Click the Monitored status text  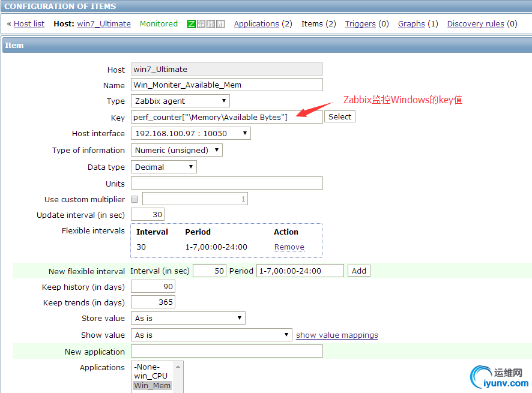pos(159,24)
